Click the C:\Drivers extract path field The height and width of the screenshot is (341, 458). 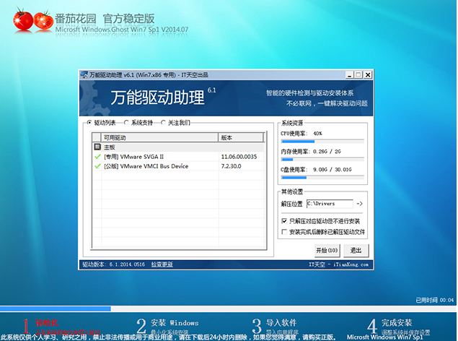[x=330, y=204]
